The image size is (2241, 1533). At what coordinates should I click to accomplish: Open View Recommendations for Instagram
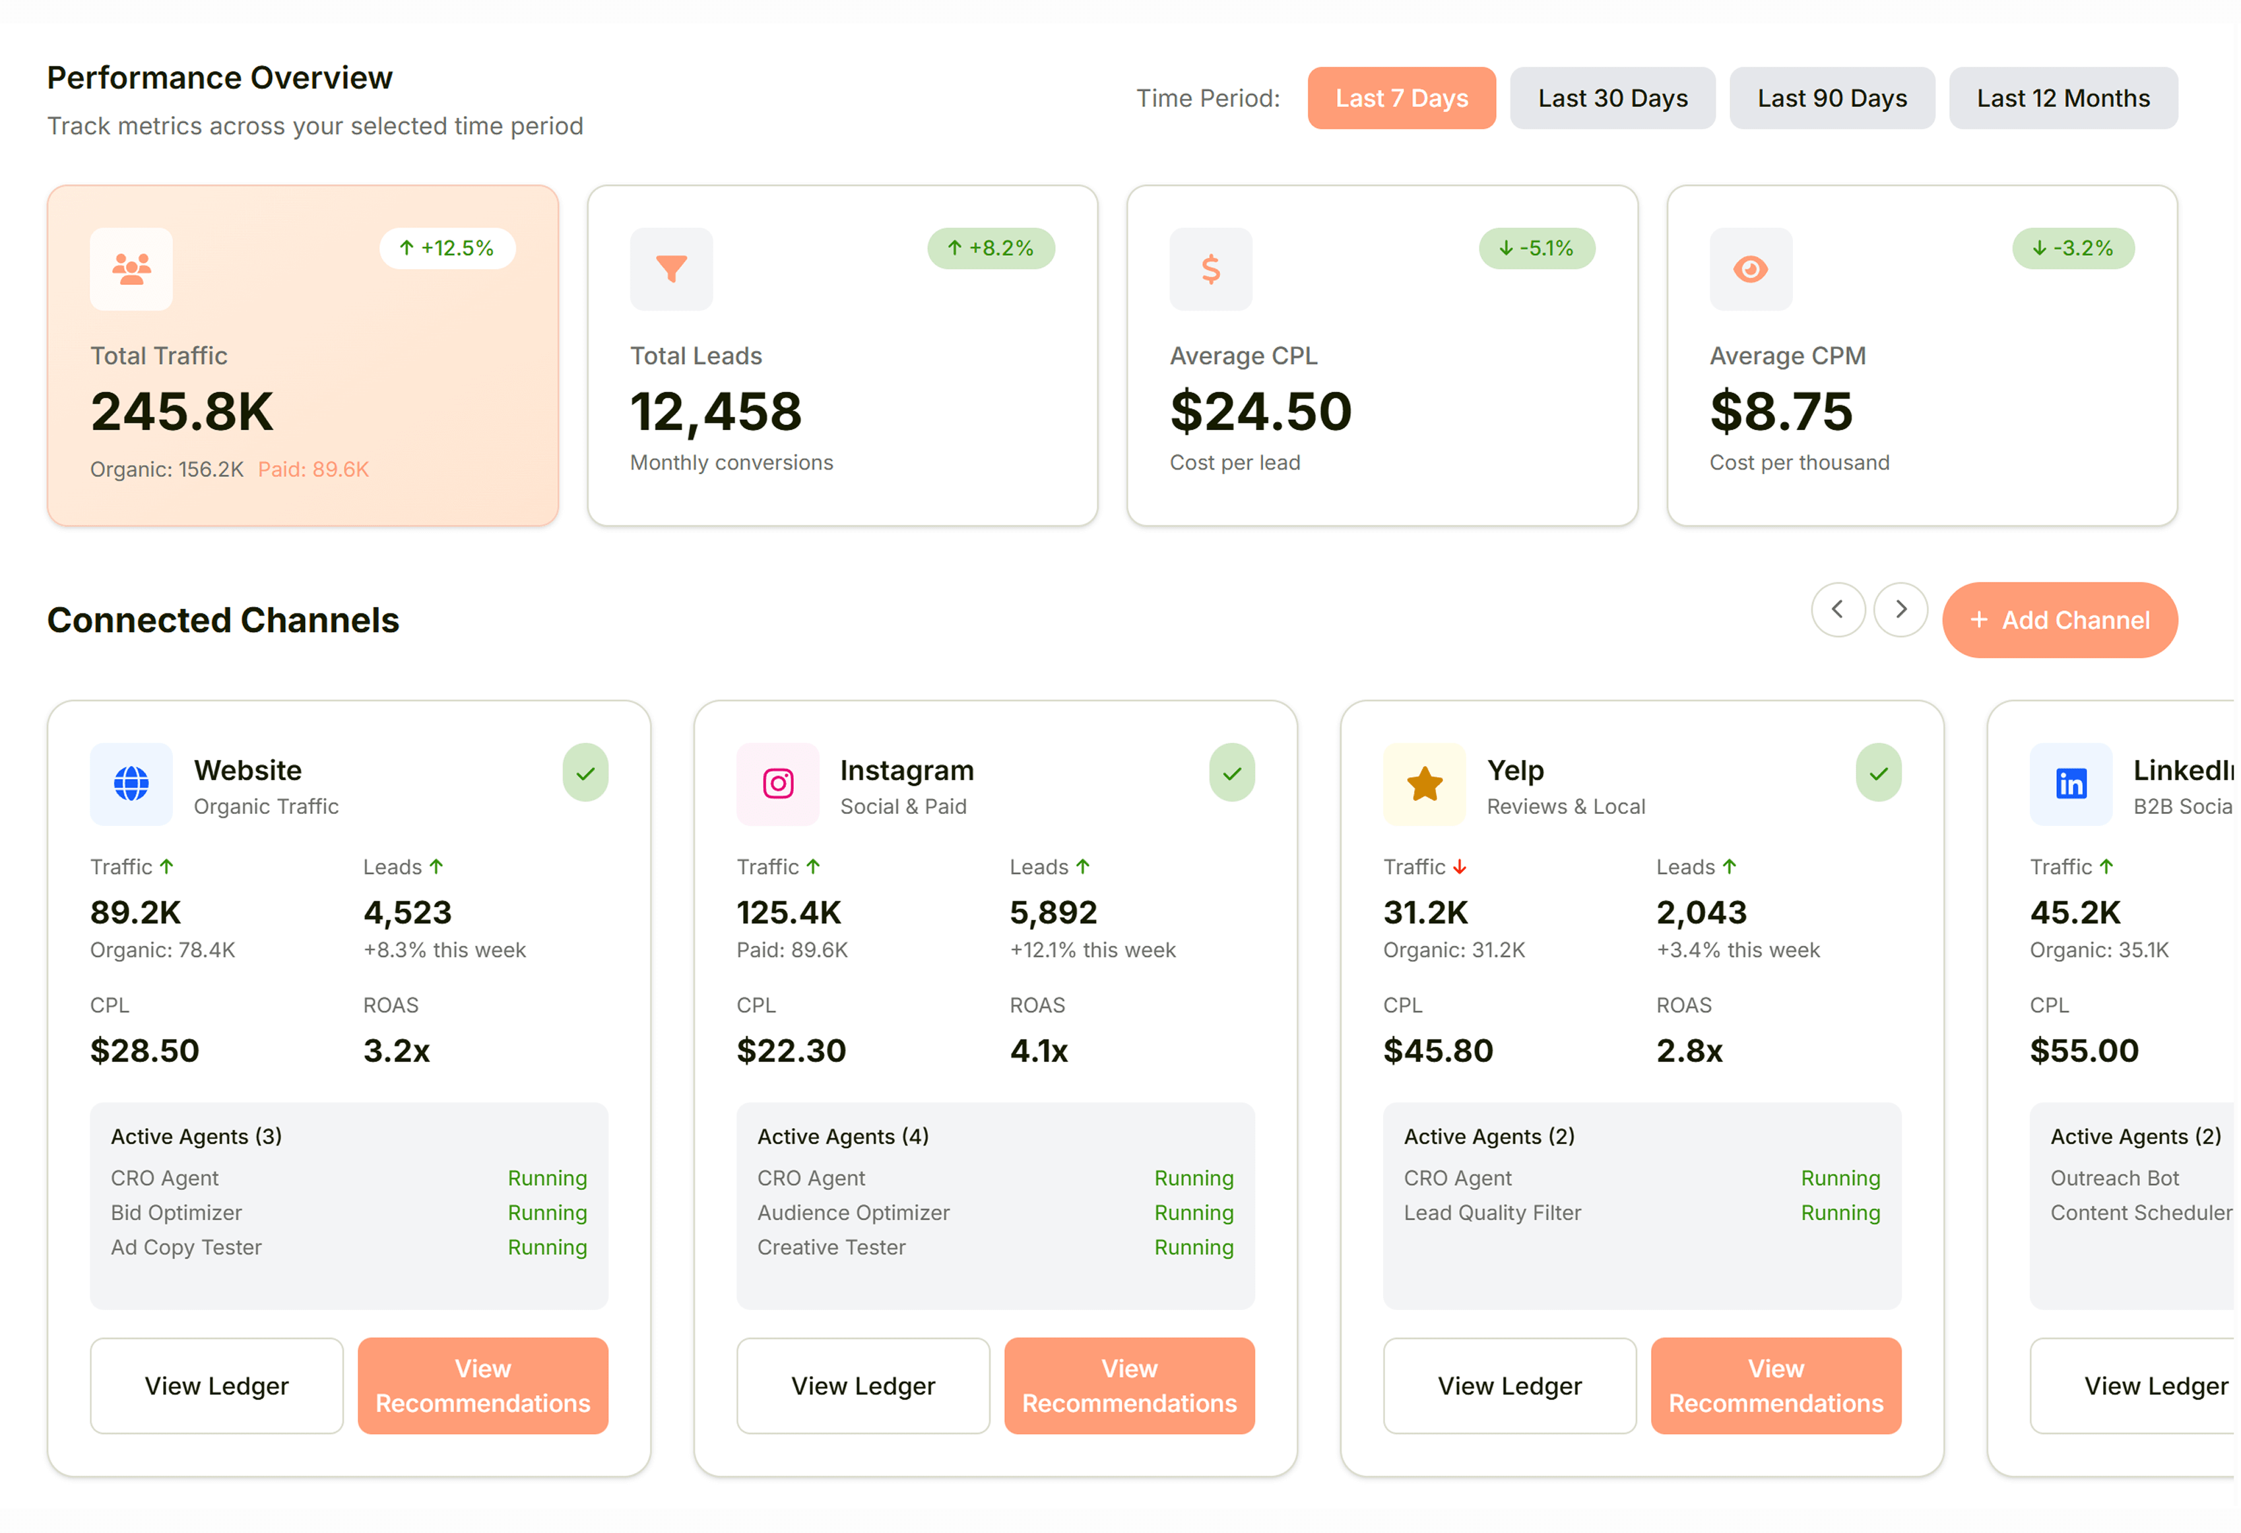[1128, 1385]
